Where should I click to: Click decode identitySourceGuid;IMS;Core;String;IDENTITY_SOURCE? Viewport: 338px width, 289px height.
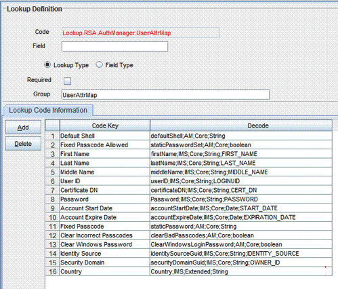(241, 253)
